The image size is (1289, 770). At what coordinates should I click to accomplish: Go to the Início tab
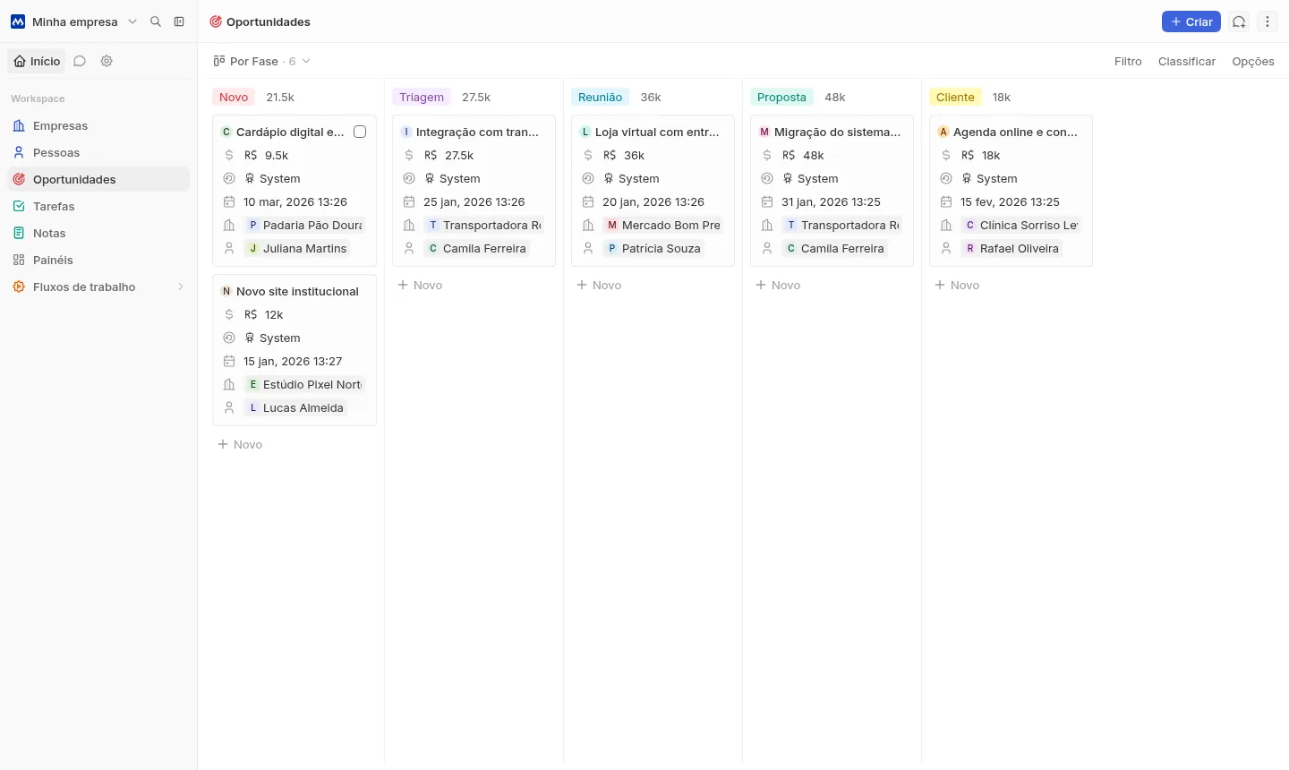point(37,61)
